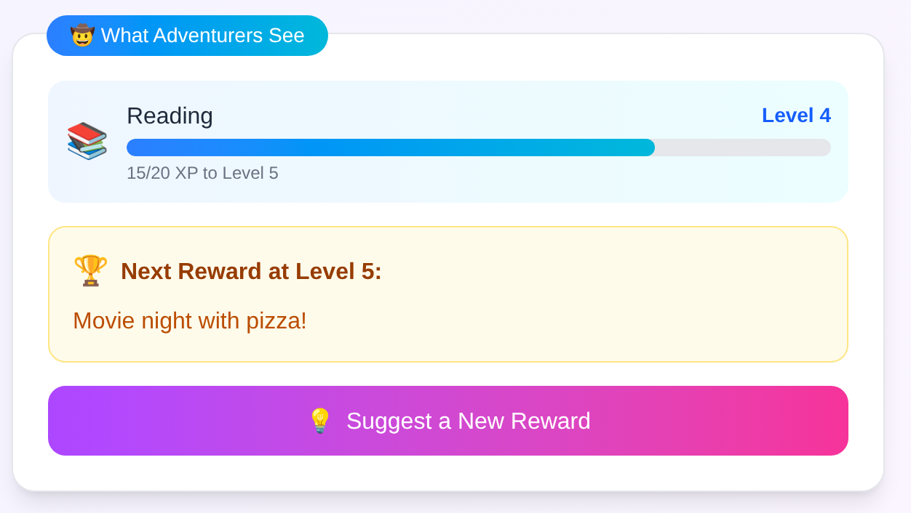Select the Reading progress card
This screenshot has width=911, height=513.
pos(448,141)
